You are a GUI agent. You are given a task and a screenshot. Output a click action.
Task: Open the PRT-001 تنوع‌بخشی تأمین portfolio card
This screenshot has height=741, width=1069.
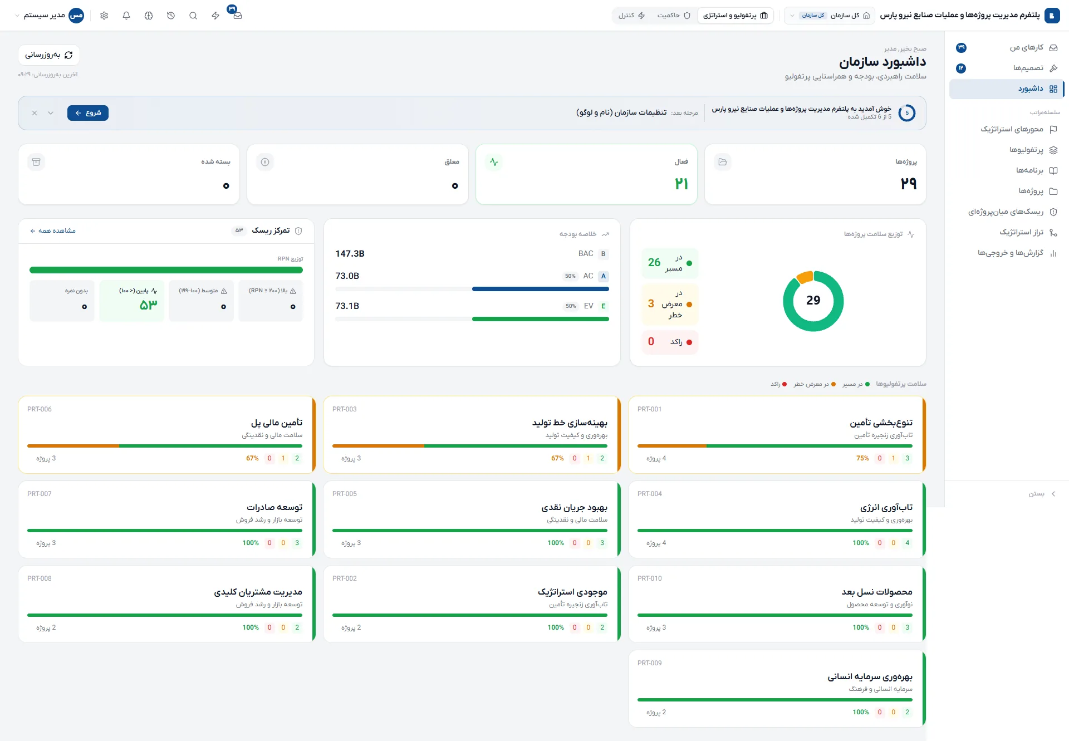click(777, 435)
